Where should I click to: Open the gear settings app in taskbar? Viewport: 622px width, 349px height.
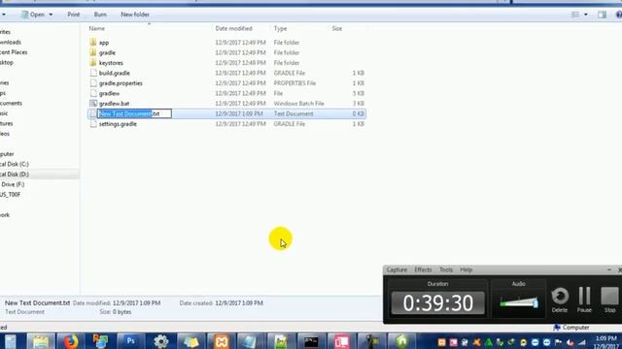pos(160,341)
